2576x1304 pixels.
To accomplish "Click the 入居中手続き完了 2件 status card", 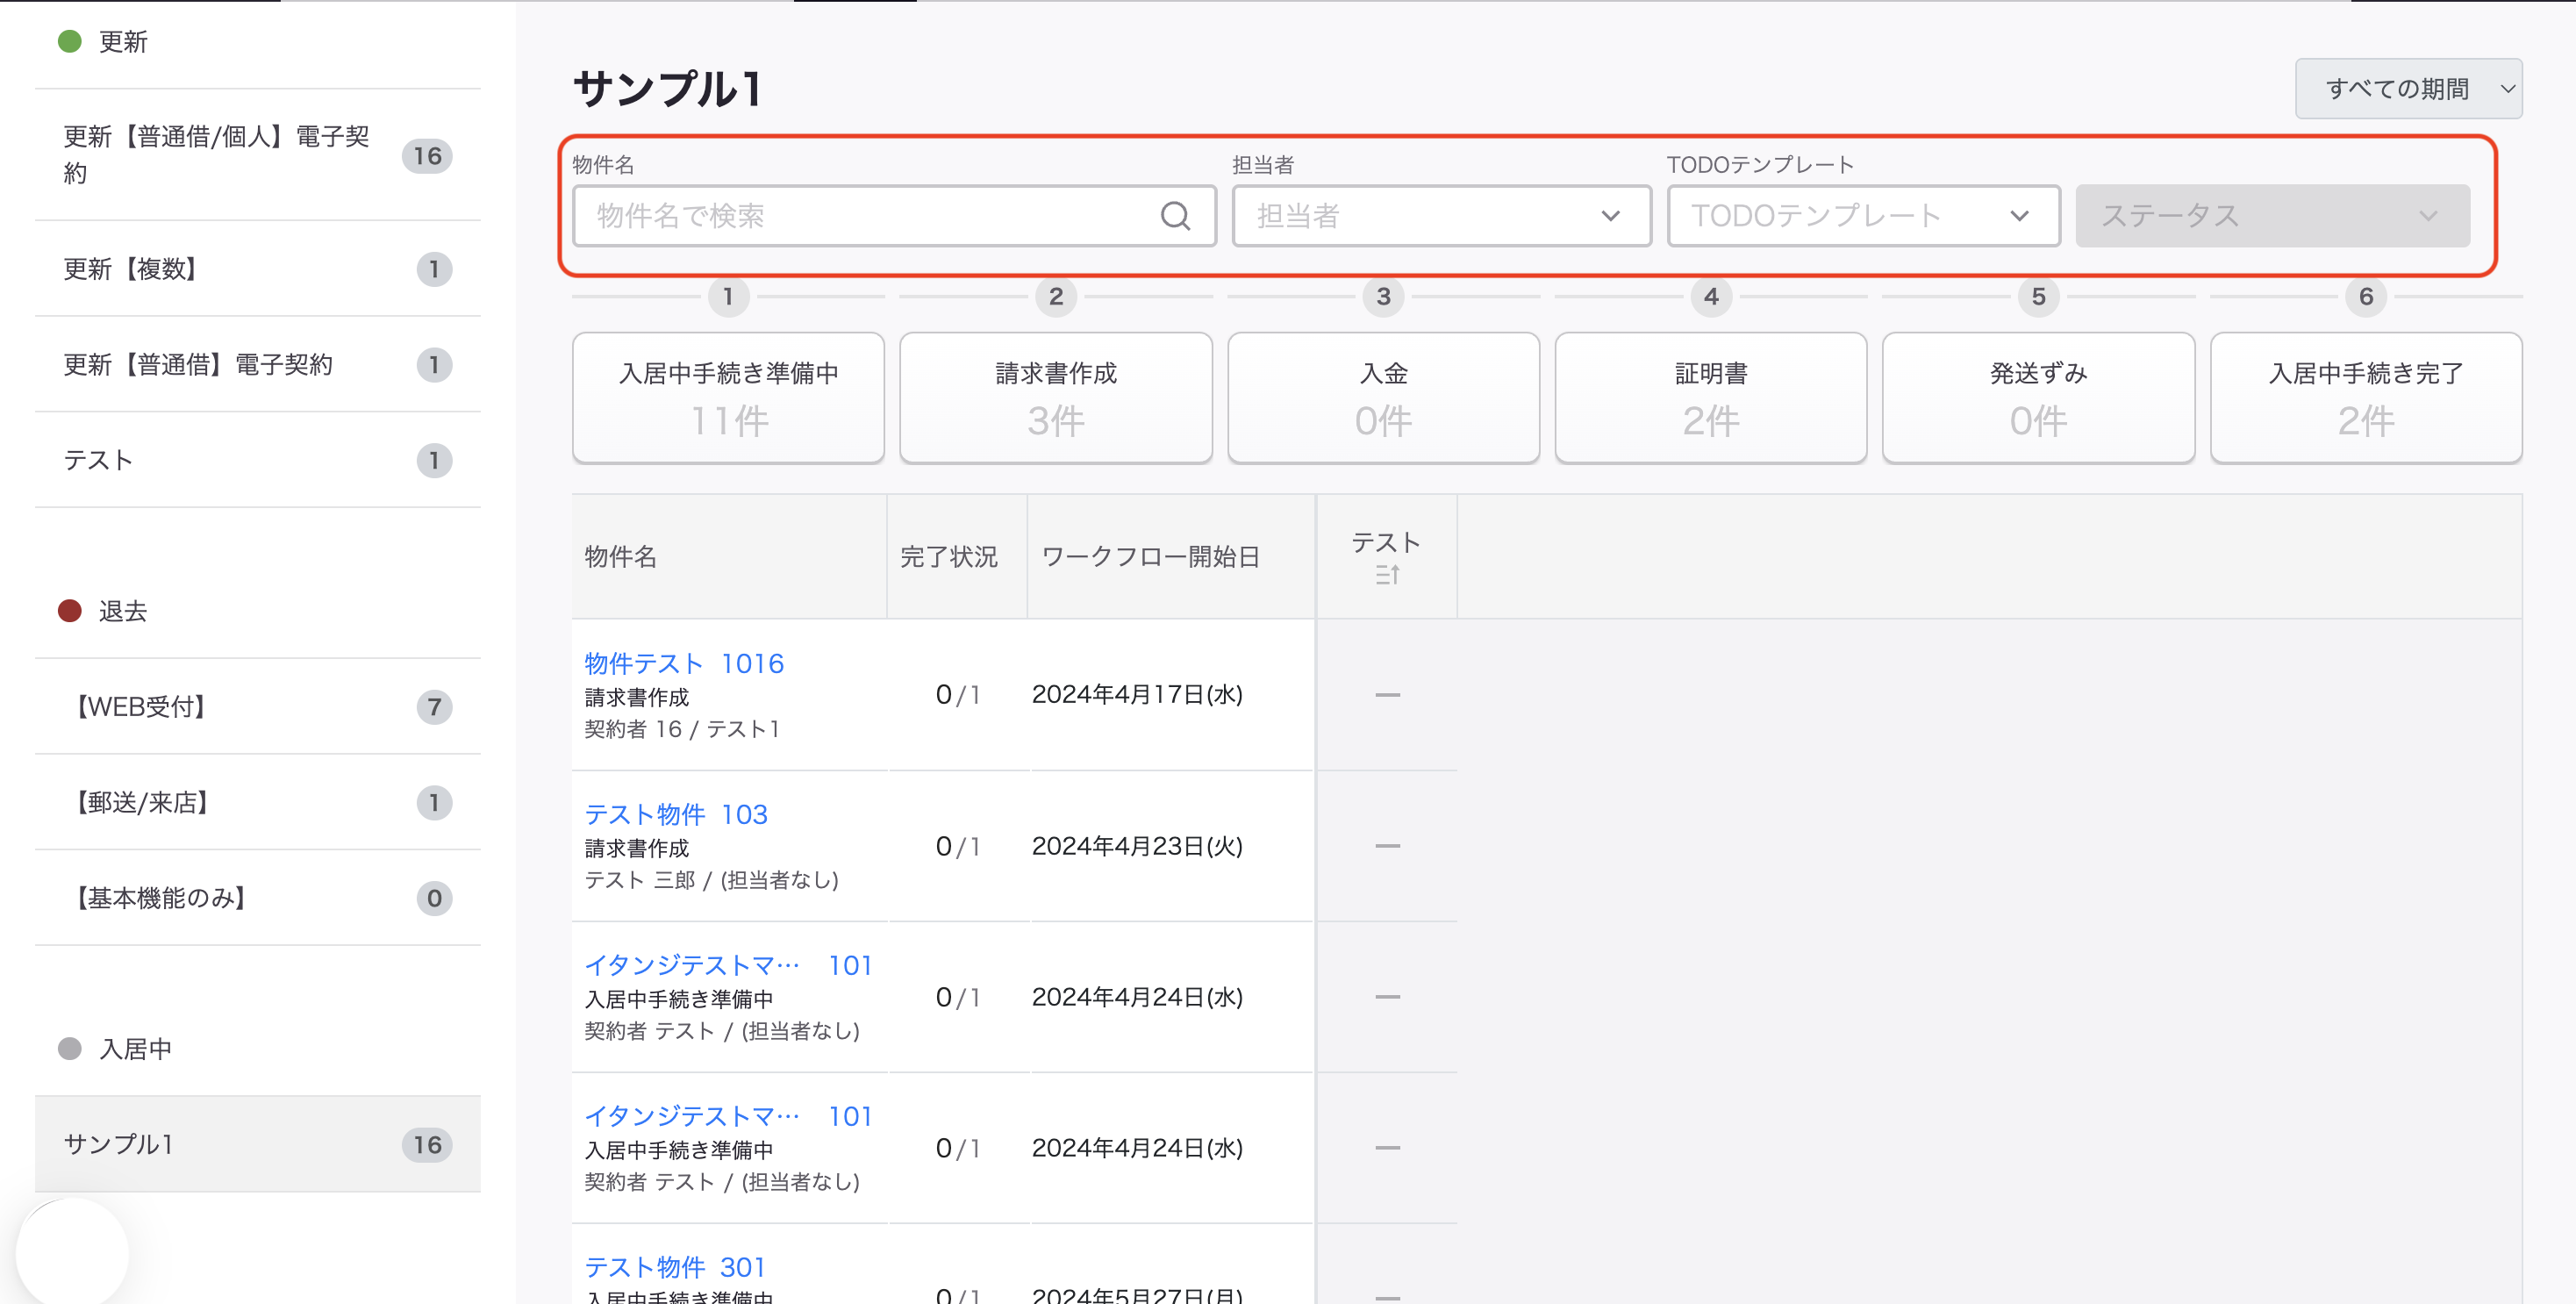I will pyautogui.click(x=2366, y=397).
